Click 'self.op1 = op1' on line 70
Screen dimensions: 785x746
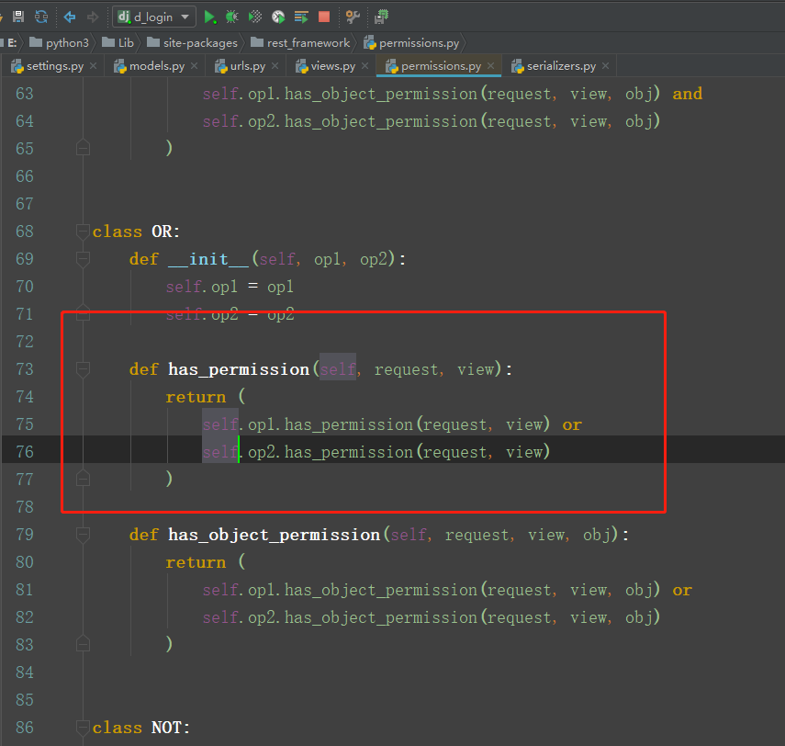pos(230,287)
